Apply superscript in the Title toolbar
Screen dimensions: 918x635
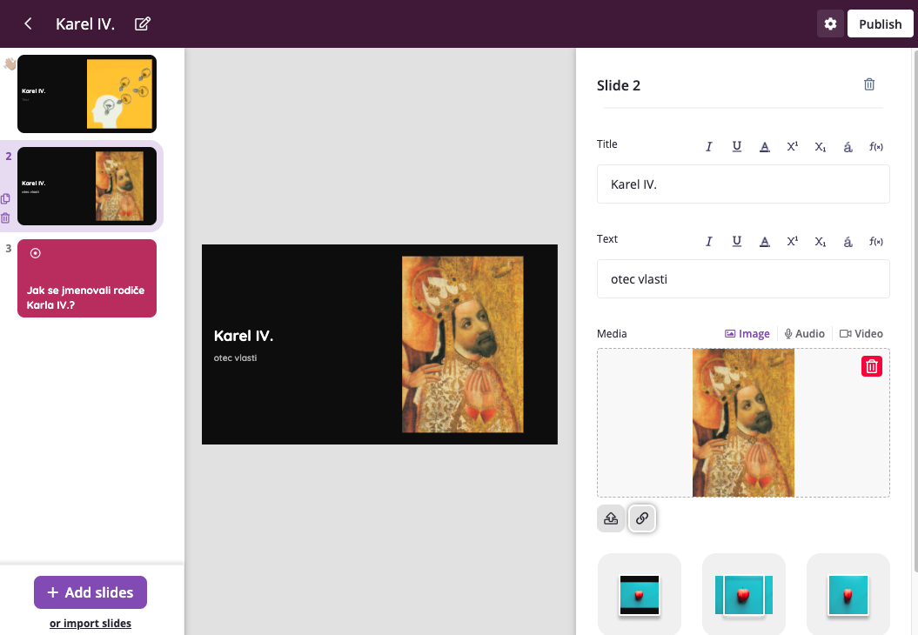coord(792,147)
